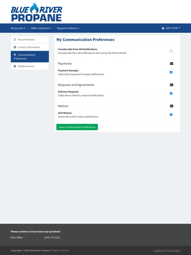Check Unsubscribe from All Notifications box

point(171,51)
